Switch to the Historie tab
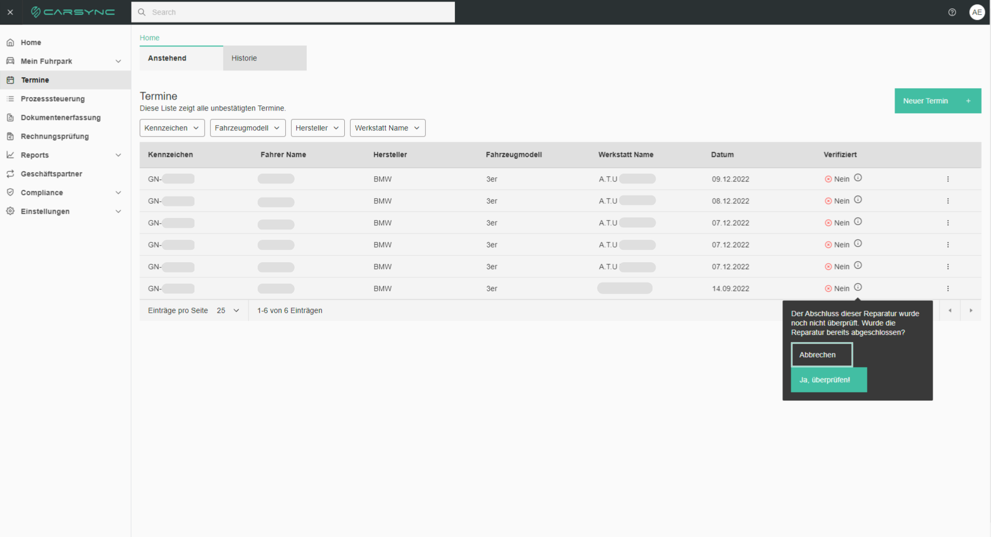 pyautogui.click(x=265, y=58)
